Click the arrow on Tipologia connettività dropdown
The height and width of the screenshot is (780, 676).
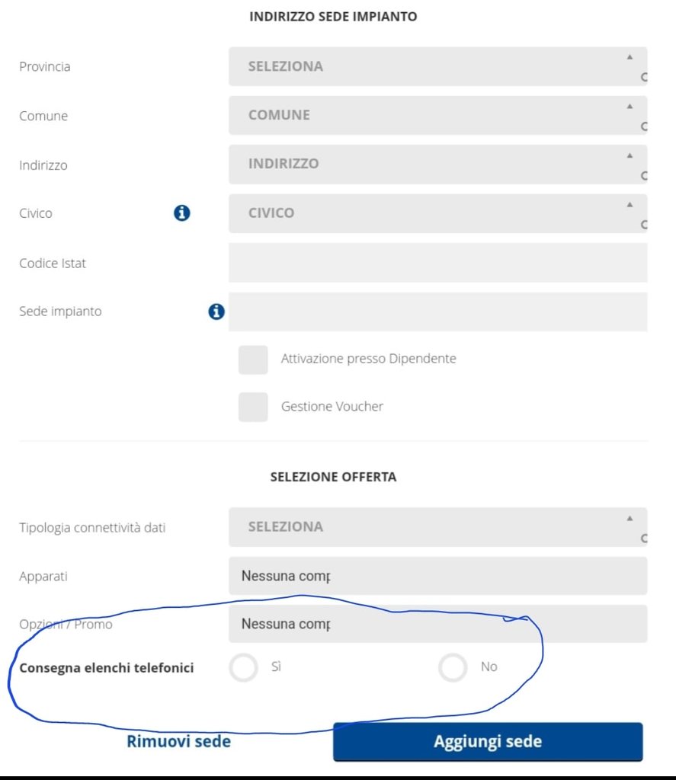(x=630, y=519)
